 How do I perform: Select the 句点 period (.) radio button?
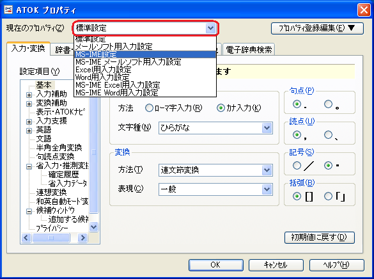[x=297, y=104]
